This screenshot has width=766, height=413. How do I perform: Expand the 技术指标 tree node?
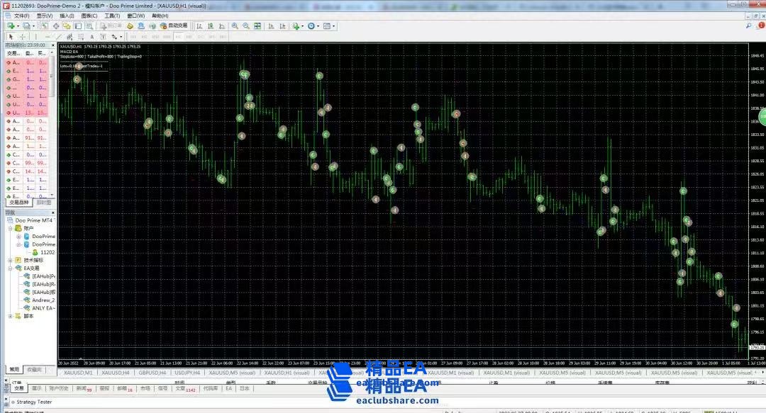[10, 260]
